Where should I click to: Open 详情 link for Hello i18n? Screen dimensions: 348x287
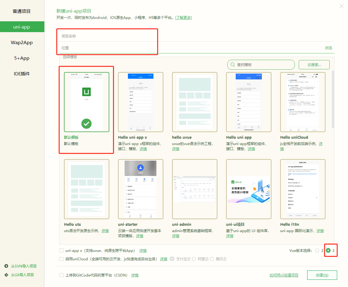(x=320, y=231)
